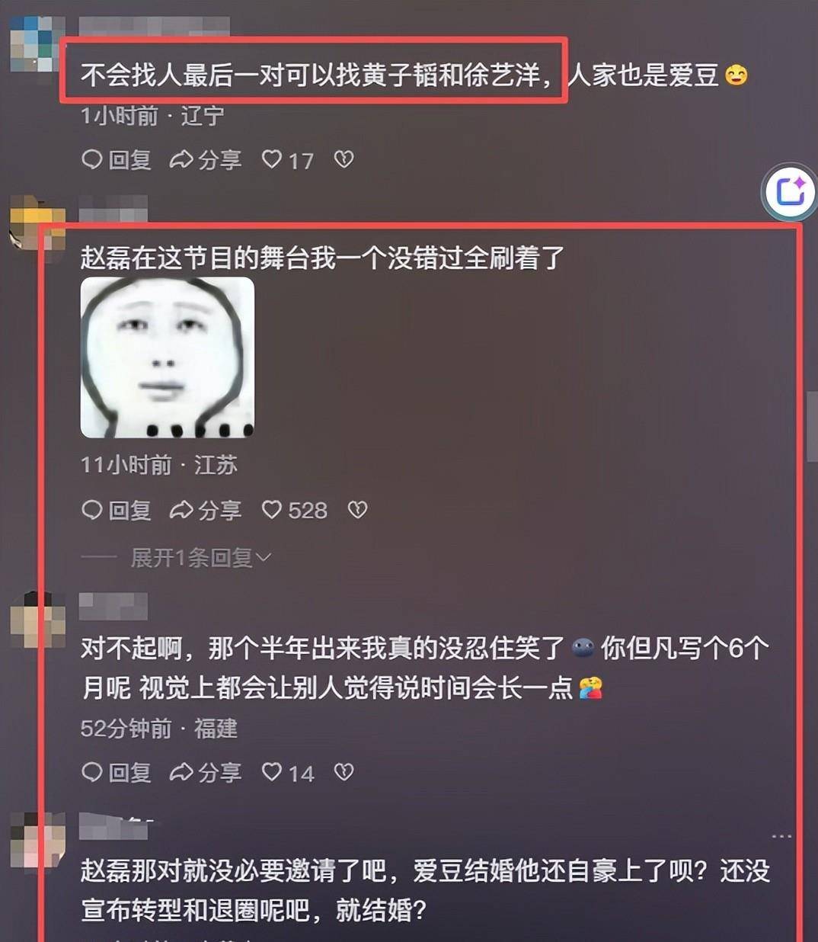Image resolution: width=818 pixels, height=942 pixels.
Task: Click the page scrollbar thumb on right
Action: (812, 427)
